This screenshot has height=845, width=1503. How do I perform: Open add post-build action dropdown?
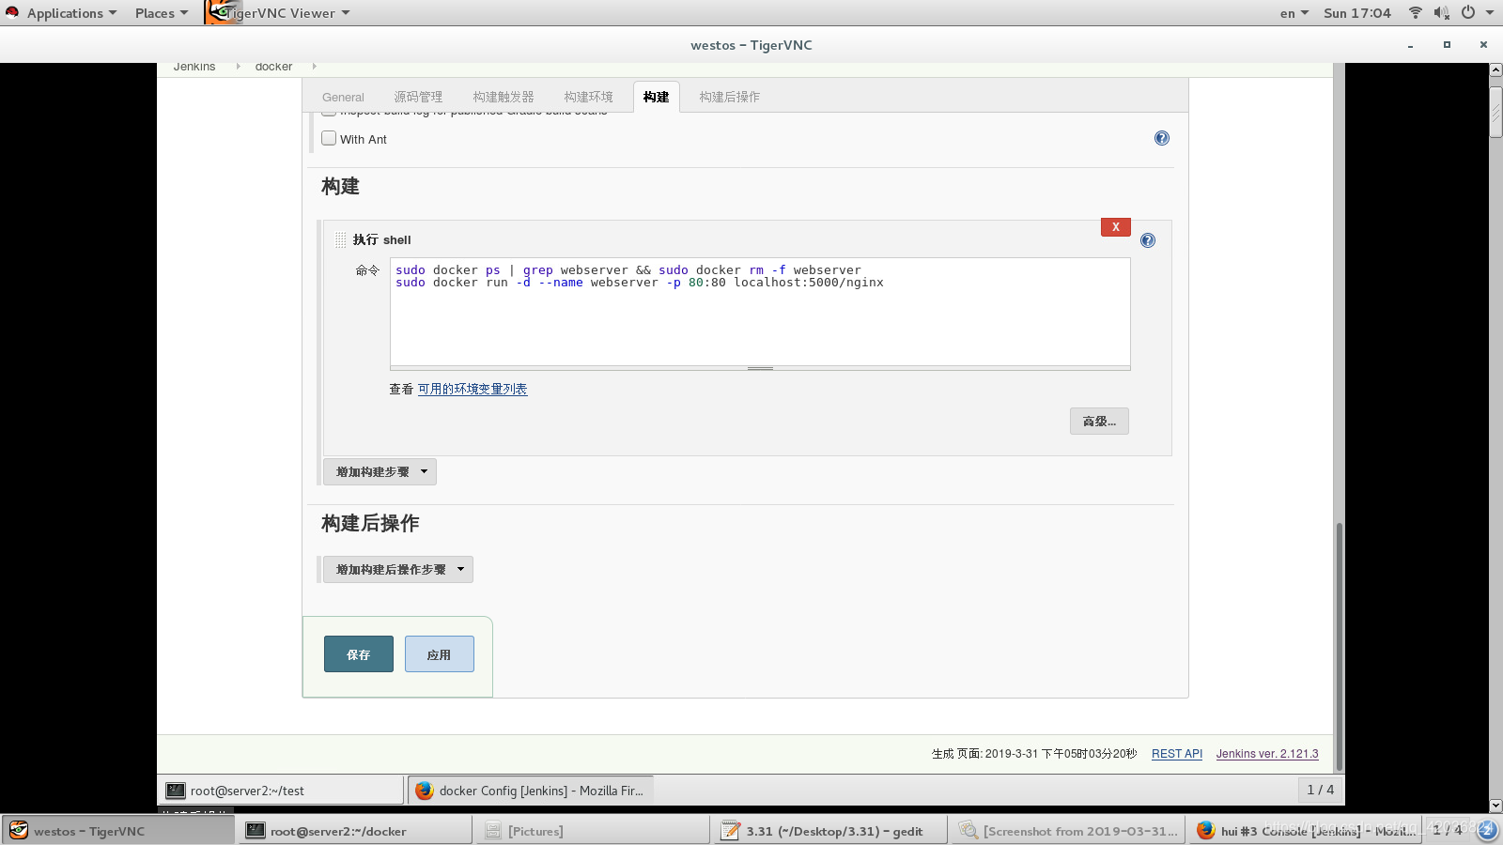[x=398, y=569]
